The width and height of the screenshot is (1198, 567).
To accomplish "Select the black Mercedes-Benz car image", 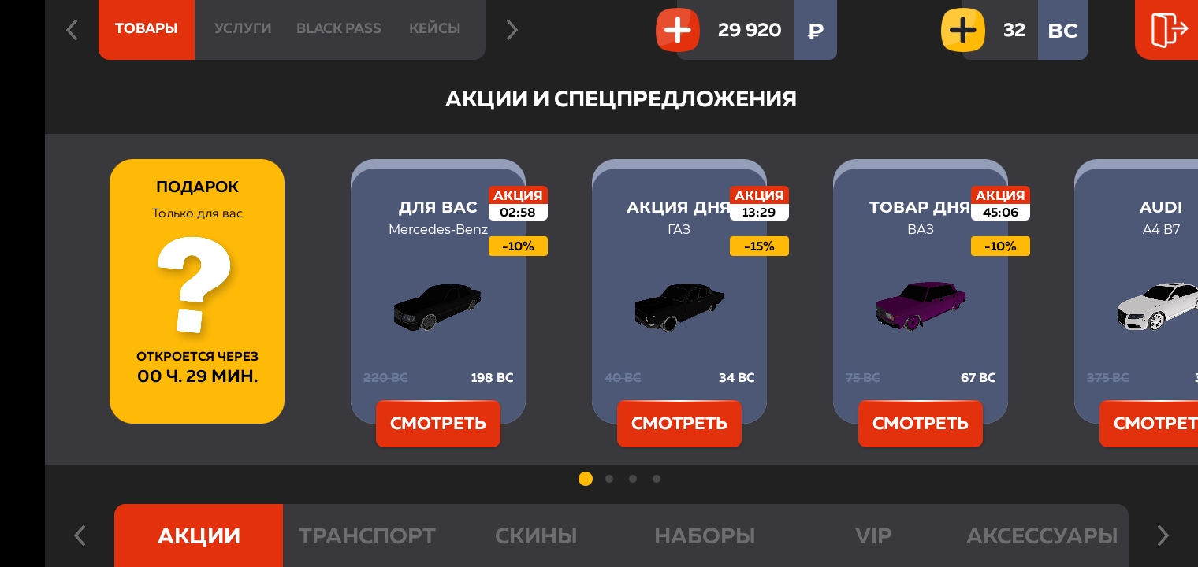I will (x=437, y=306).
